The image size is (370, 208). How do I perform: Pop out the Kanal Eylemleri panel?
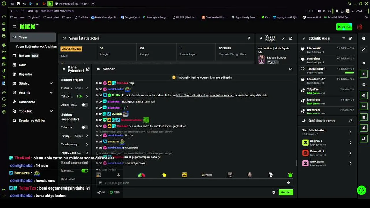[x=88, y=69]
